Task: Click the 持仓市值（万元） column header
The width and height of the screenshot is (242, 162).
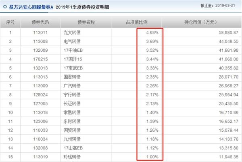Action: [200, 22]
